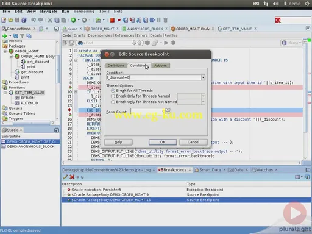
Task: Open the Condition combo box arrow
Action: [203, 77]
